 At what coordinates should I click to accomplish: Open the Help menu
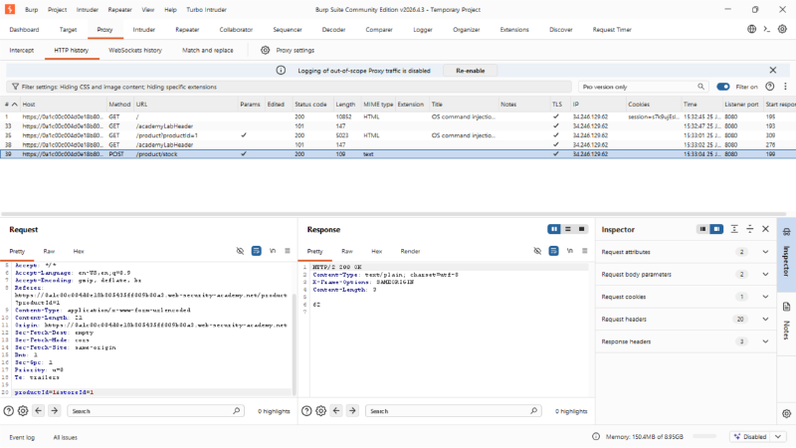point(170,10)
